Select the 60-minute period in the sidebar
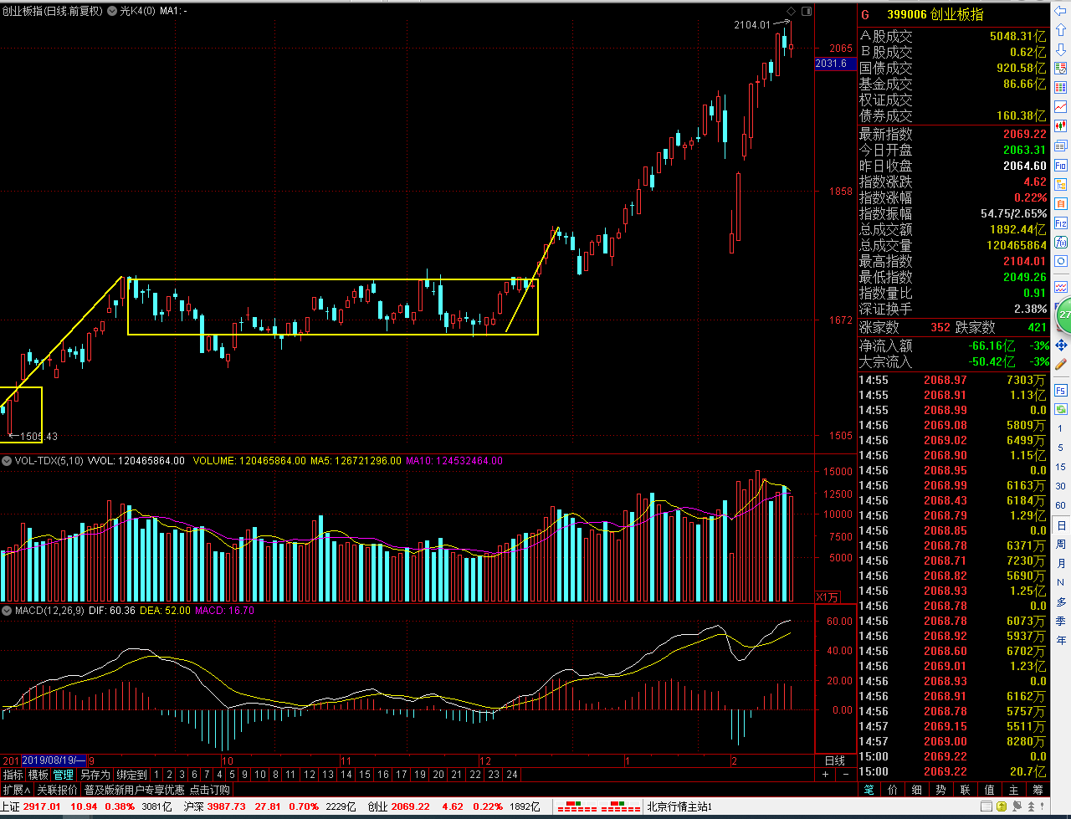The image size is (1071, 819). pos(1061,505)
